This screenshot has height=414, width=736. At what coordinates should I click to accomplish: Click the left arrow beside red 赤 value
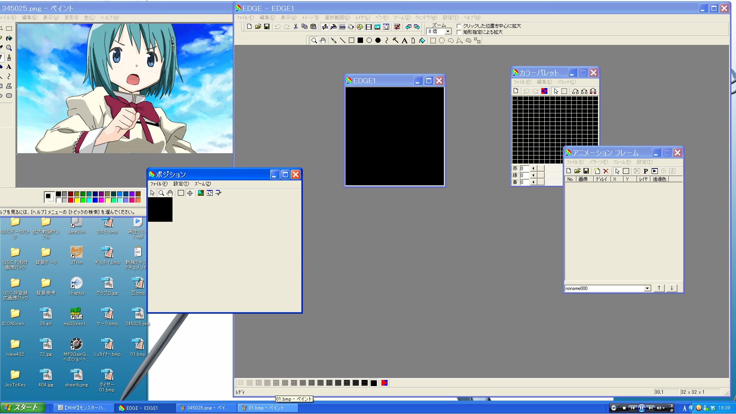pyautogui.click(x=533, y=169)
